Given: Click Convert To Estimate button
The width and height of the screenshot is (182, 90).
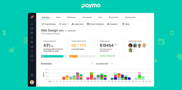Looking at the screenshot, I should click(95, 24).
